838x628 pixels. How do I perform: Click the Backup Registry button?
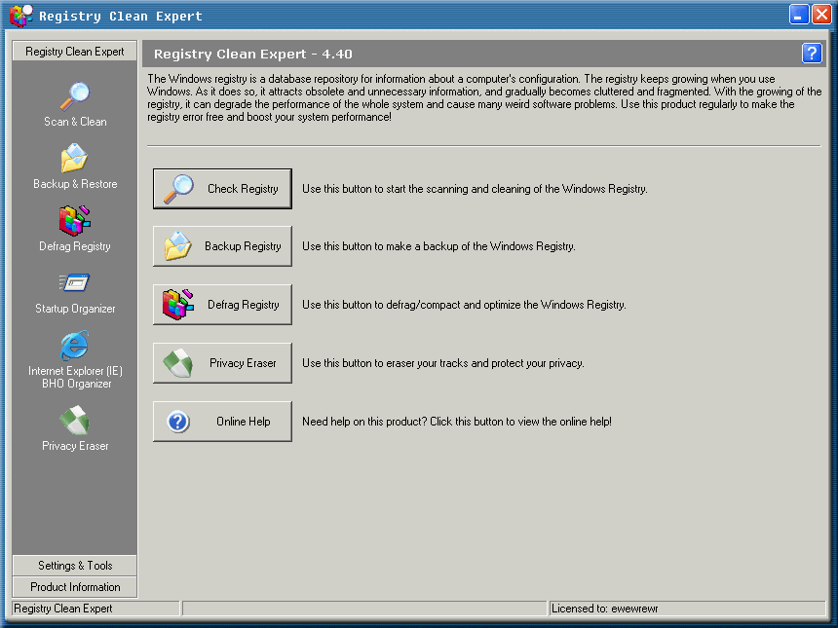pos(222,246)
